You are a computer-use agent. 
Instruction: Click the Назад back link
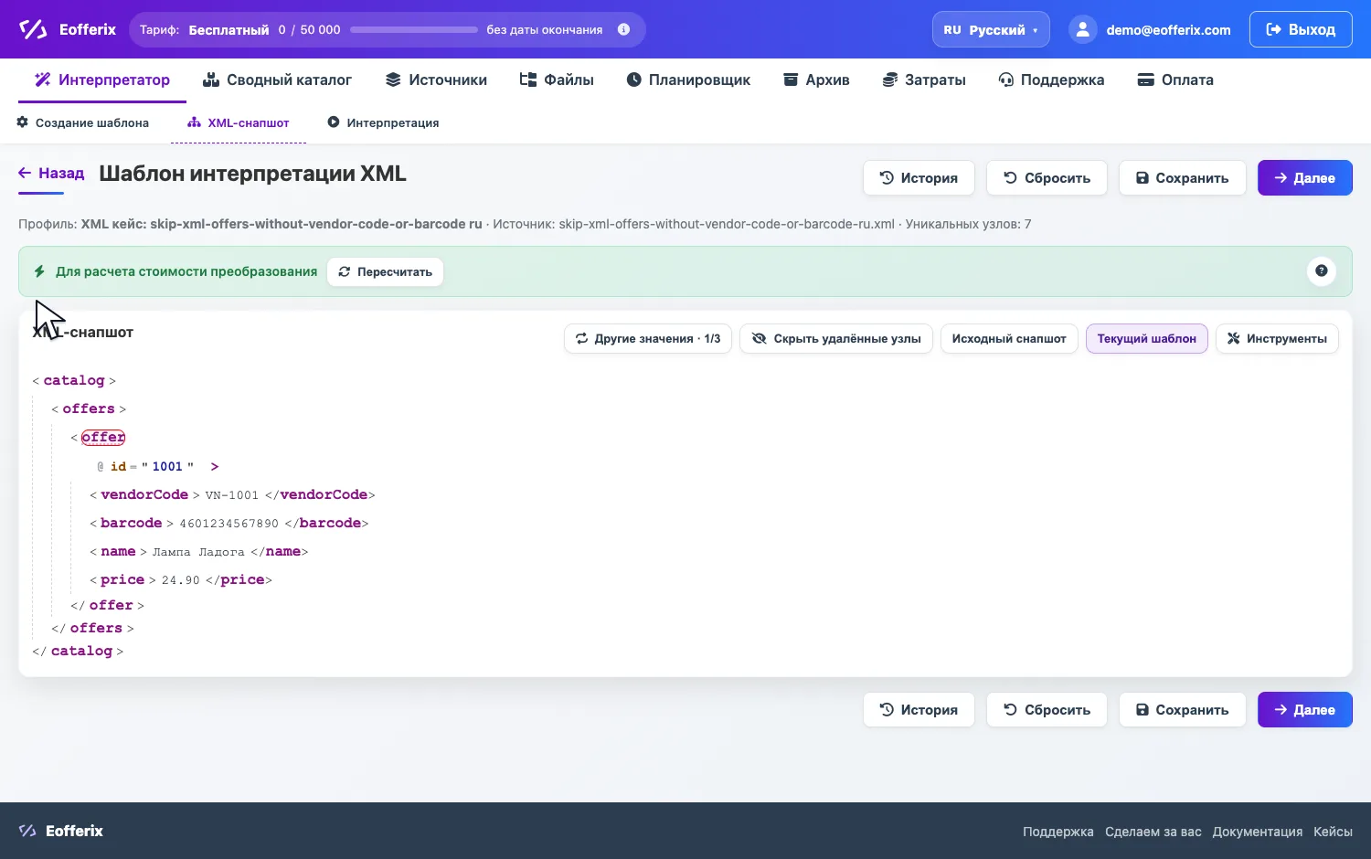(x=51, y=173)
